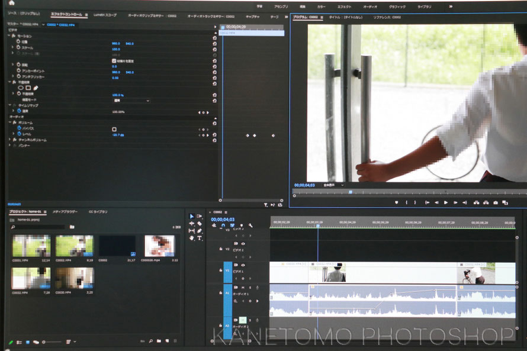Create a 4-point polygon mask for opacity
The height and width of the screenshot is (351, 527).
[28, 88]
